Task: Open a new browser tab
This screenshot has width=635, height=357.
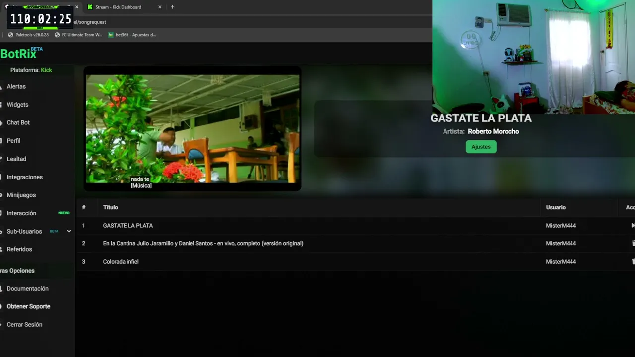Action: tap(172, 7)
